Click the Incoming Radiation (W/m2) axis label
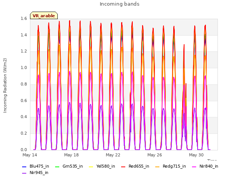Image resolution: width=240 pixels, height=180 pixels. pos(5,85)
